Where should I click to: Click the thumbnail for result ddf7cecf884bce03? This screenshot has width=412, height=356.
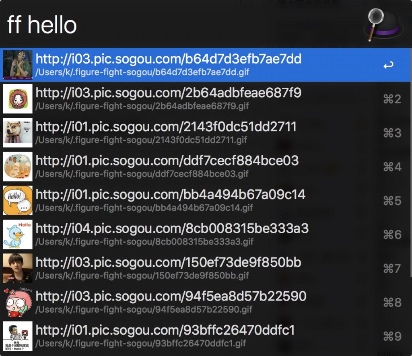pyautogui.click(x=18, y=167)
